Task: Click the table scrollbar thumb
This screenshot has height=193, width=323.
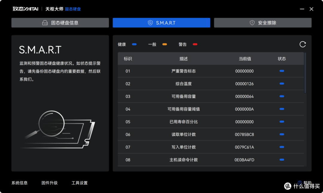Action: (x=305, y=73)
